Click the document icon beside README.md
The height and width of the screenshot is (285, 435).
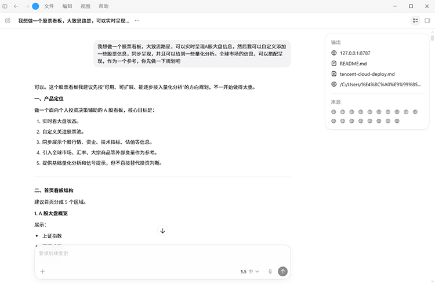(334, 63)
